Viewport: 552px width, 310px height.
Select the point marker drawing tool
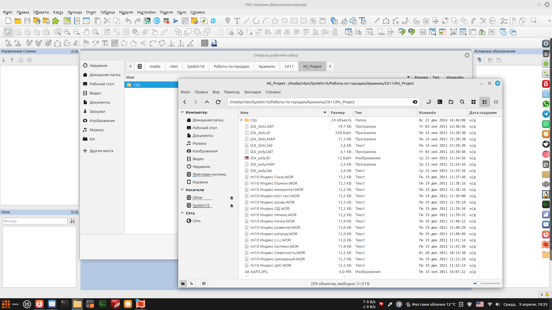228,21
